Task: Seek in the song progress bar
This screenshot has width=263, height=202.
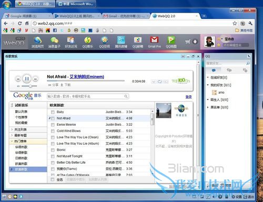Action: [86, 81]
